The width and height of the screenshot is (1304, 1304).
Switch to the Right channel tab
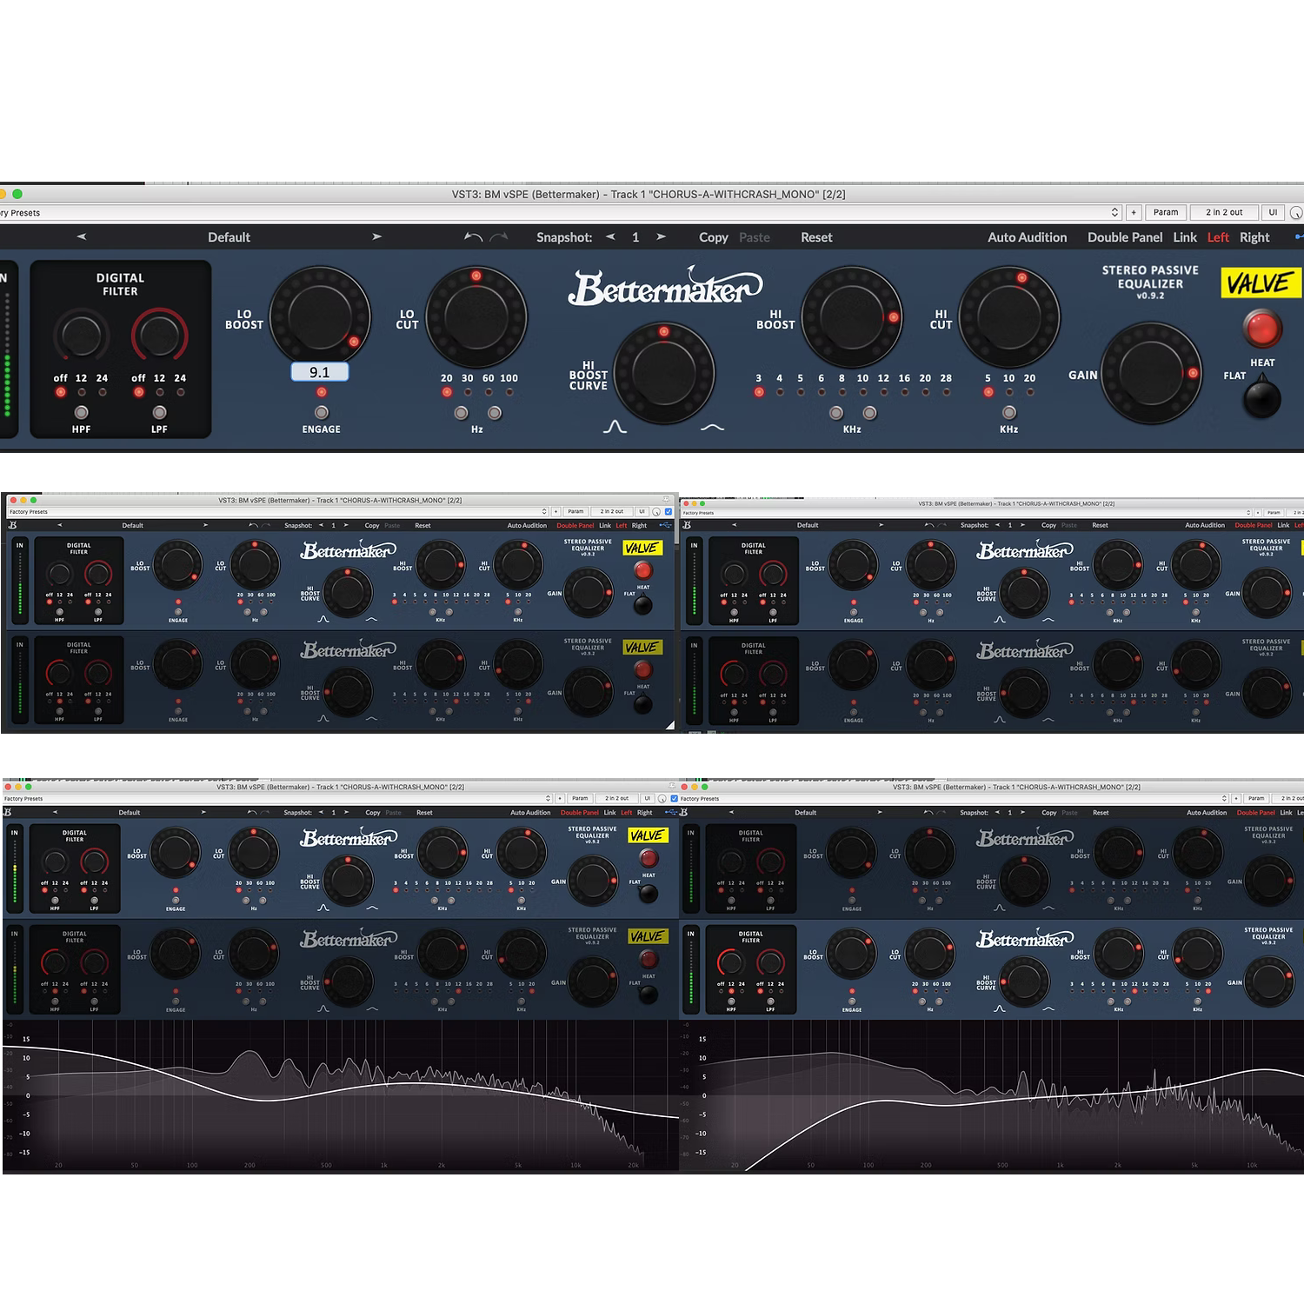[x=1254, y=236]
